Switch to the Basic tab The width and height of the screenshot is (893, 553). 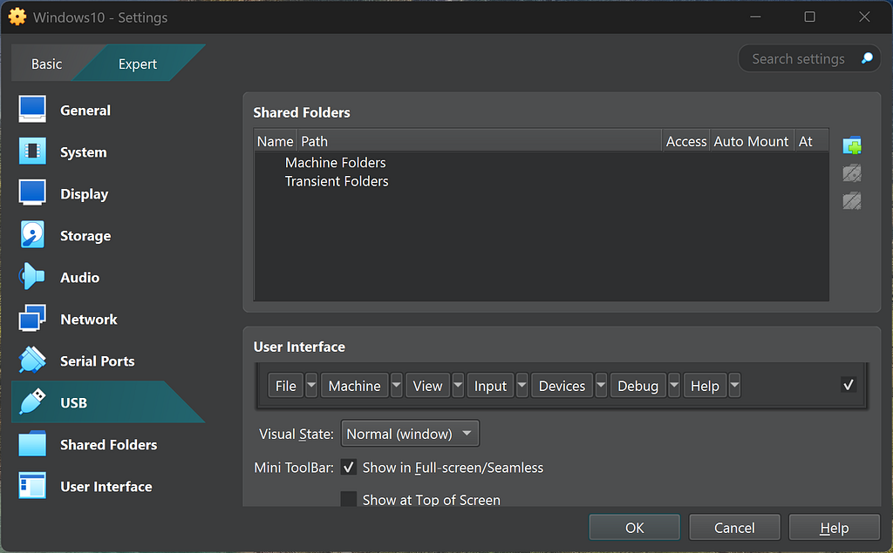pyautogui.click(x=47, y=64)
